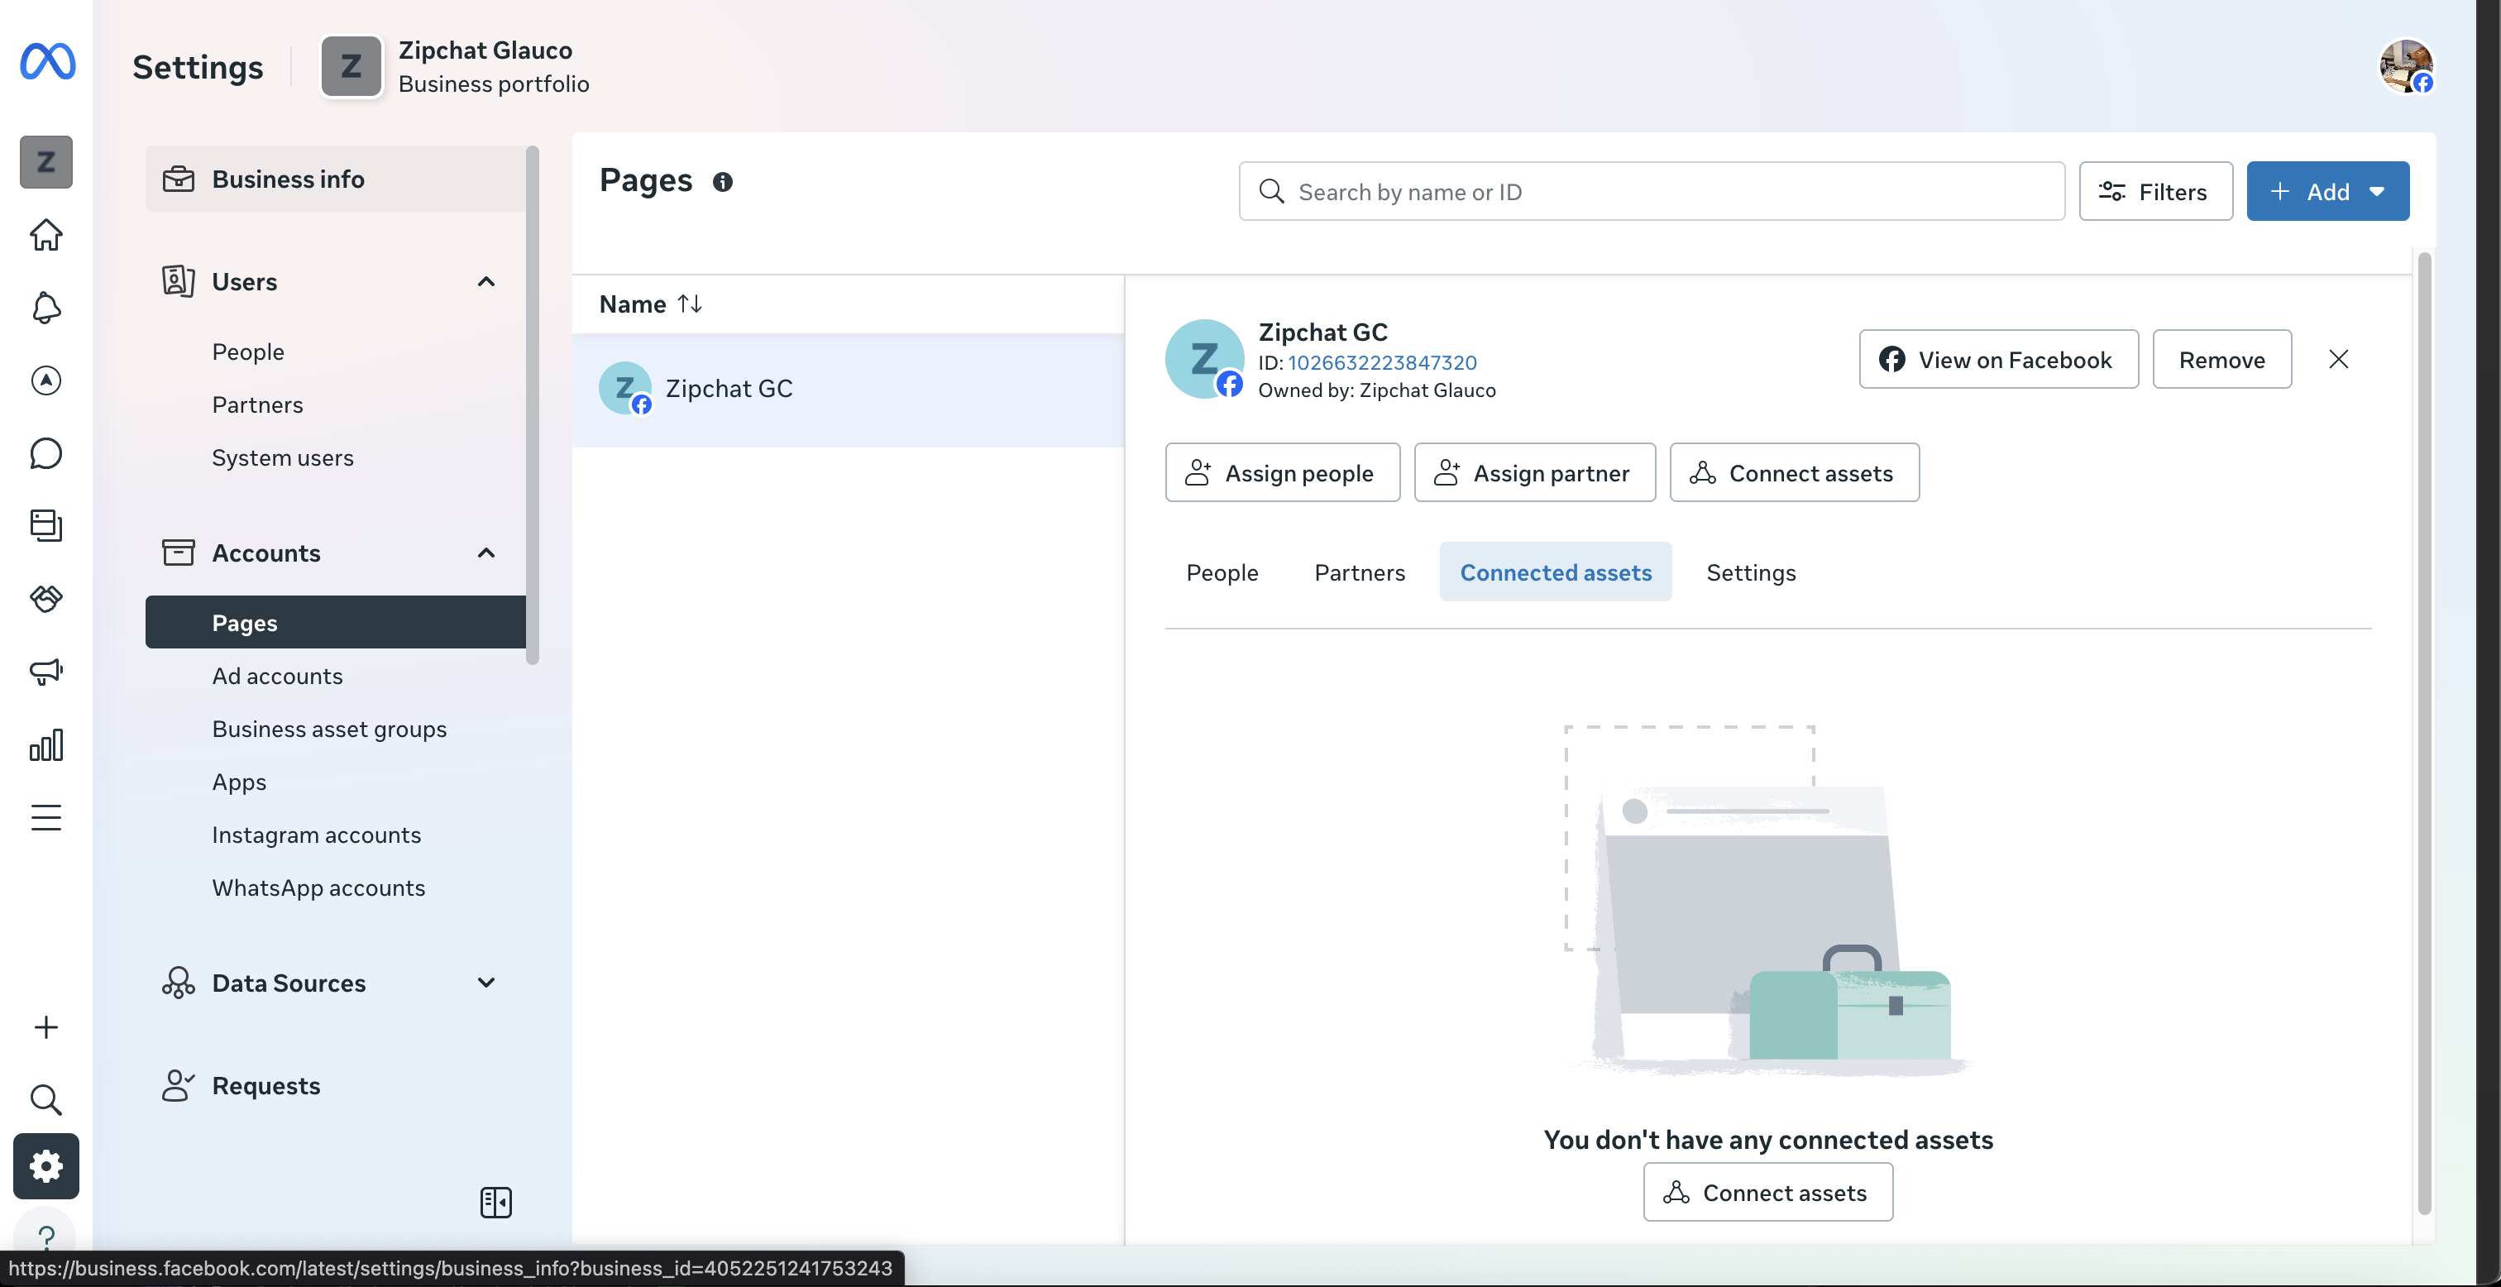This screenshot has width=2501, height=1287.
Task: Open the Insights bar chart icon
Action: 45,745
